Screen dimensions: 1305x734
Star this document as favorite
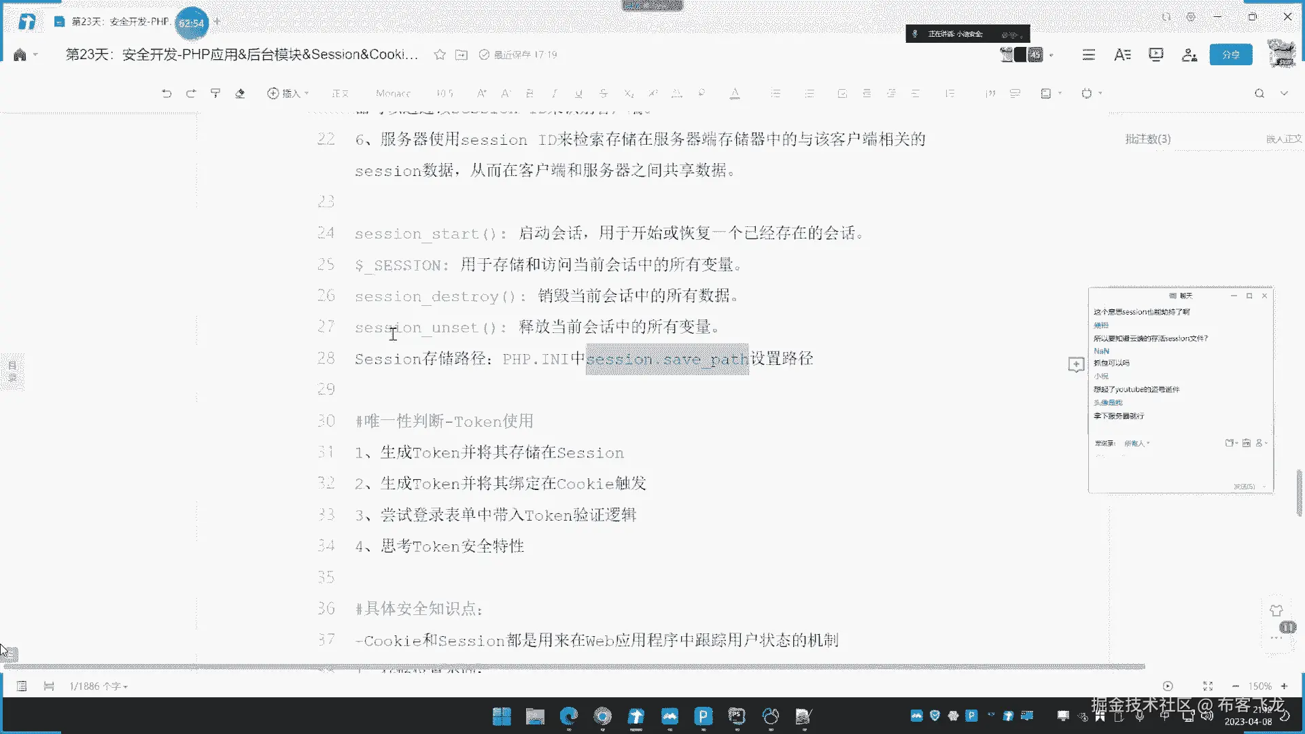pos(440,55)
